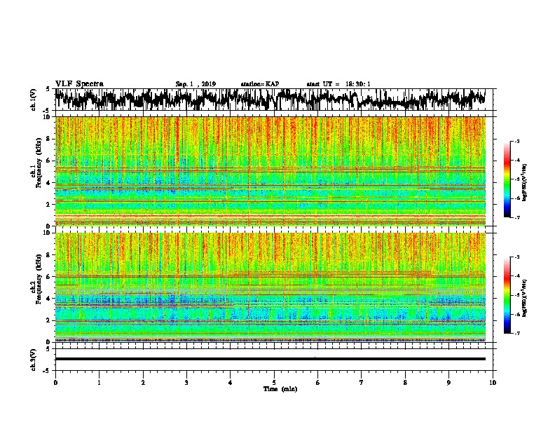Viewport: 555px width, 429px height.
Task: Click the "-7" tick on ch.2 colorbar
Action: 516,333
